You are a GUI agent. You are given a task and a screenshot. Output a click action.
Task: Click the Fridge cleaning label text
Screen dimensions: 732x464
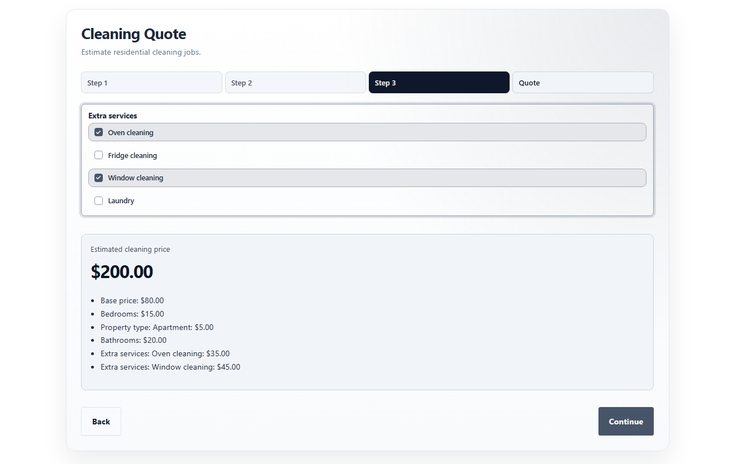pos(132,156)
